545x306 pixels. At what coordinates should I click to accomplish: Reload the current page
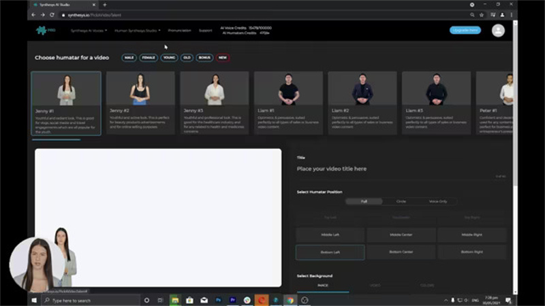coord(52,15)
